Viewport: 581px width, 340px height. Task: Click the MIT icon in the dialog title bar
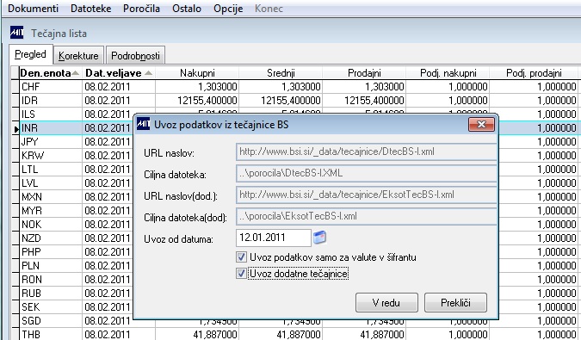click(144, 124)
